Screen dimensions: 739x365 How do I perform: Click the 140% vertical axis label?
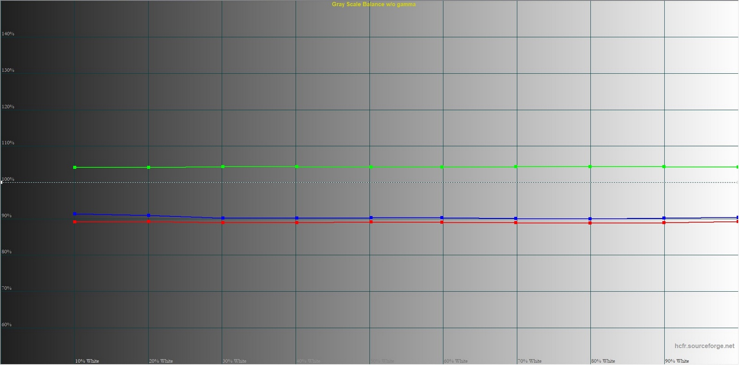(x=8, y=34)
